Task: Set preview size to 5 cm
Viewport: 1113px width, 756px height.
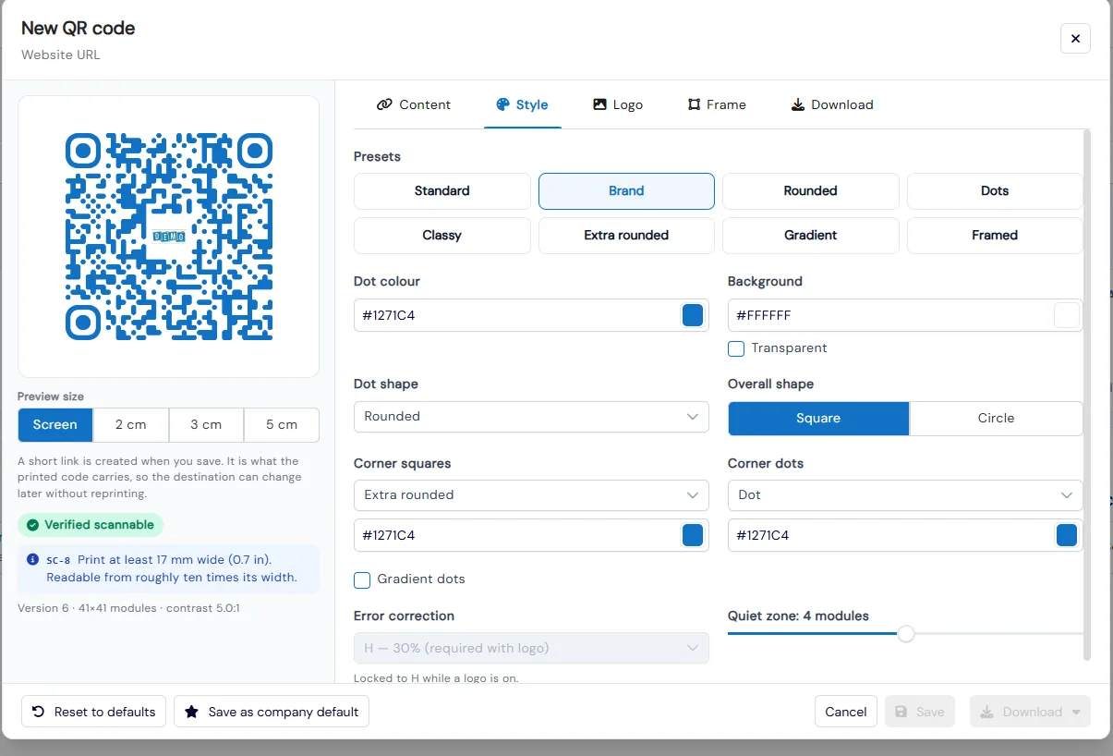Action: pos(282,425)
